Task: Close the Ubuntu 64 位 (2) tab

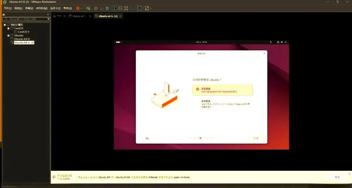Action: coord(120,16)
